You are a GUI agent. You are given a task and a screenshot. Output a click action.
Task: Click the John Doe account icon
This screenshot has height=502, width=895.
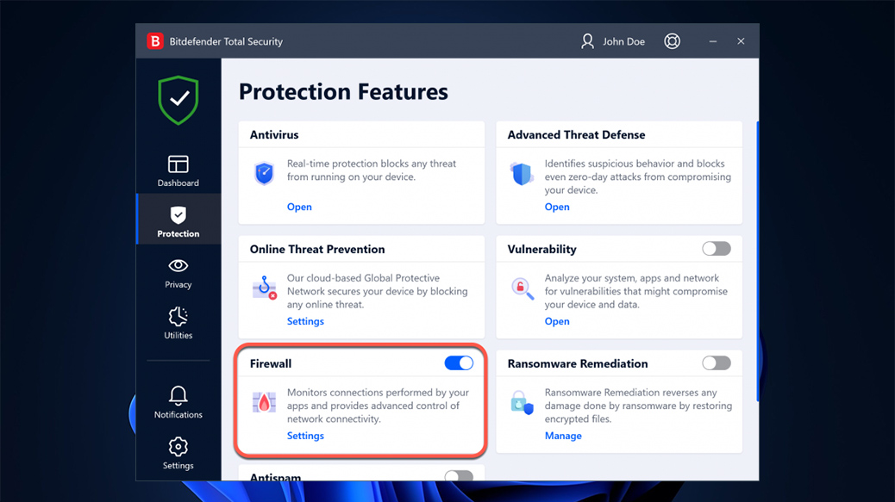click(x=588, y=41)
